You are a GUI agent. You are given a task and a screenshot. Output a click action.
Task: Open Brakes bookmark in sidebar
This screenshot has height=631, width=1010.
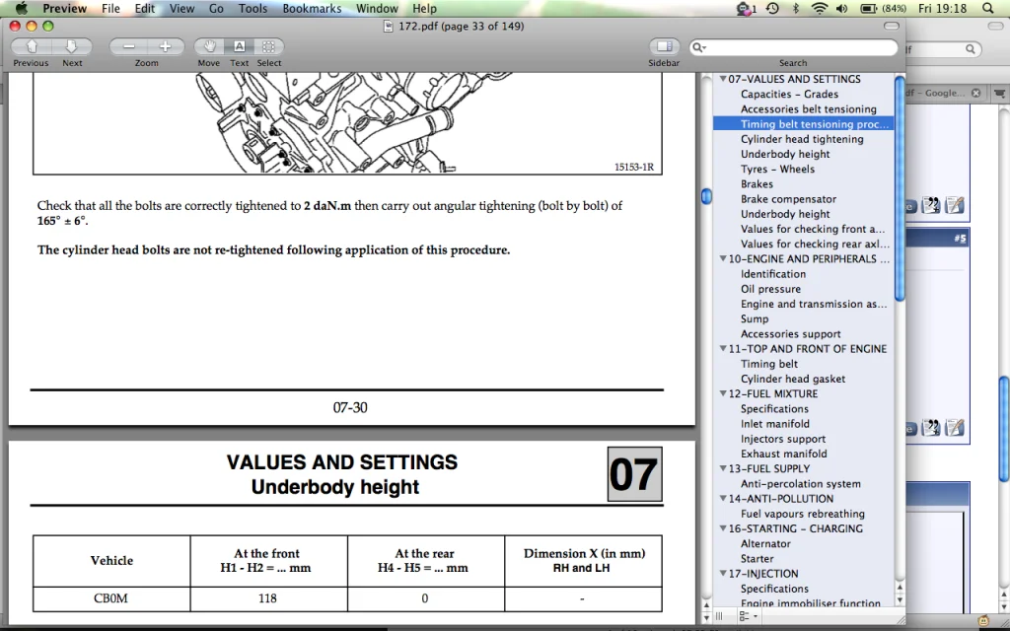click(x=757, y=184)
